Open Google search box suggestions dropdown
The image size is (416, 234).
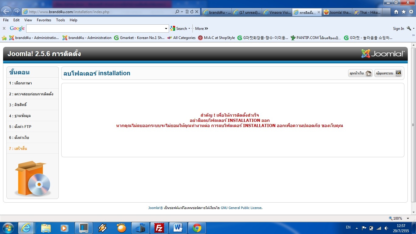tap(166, 28)
